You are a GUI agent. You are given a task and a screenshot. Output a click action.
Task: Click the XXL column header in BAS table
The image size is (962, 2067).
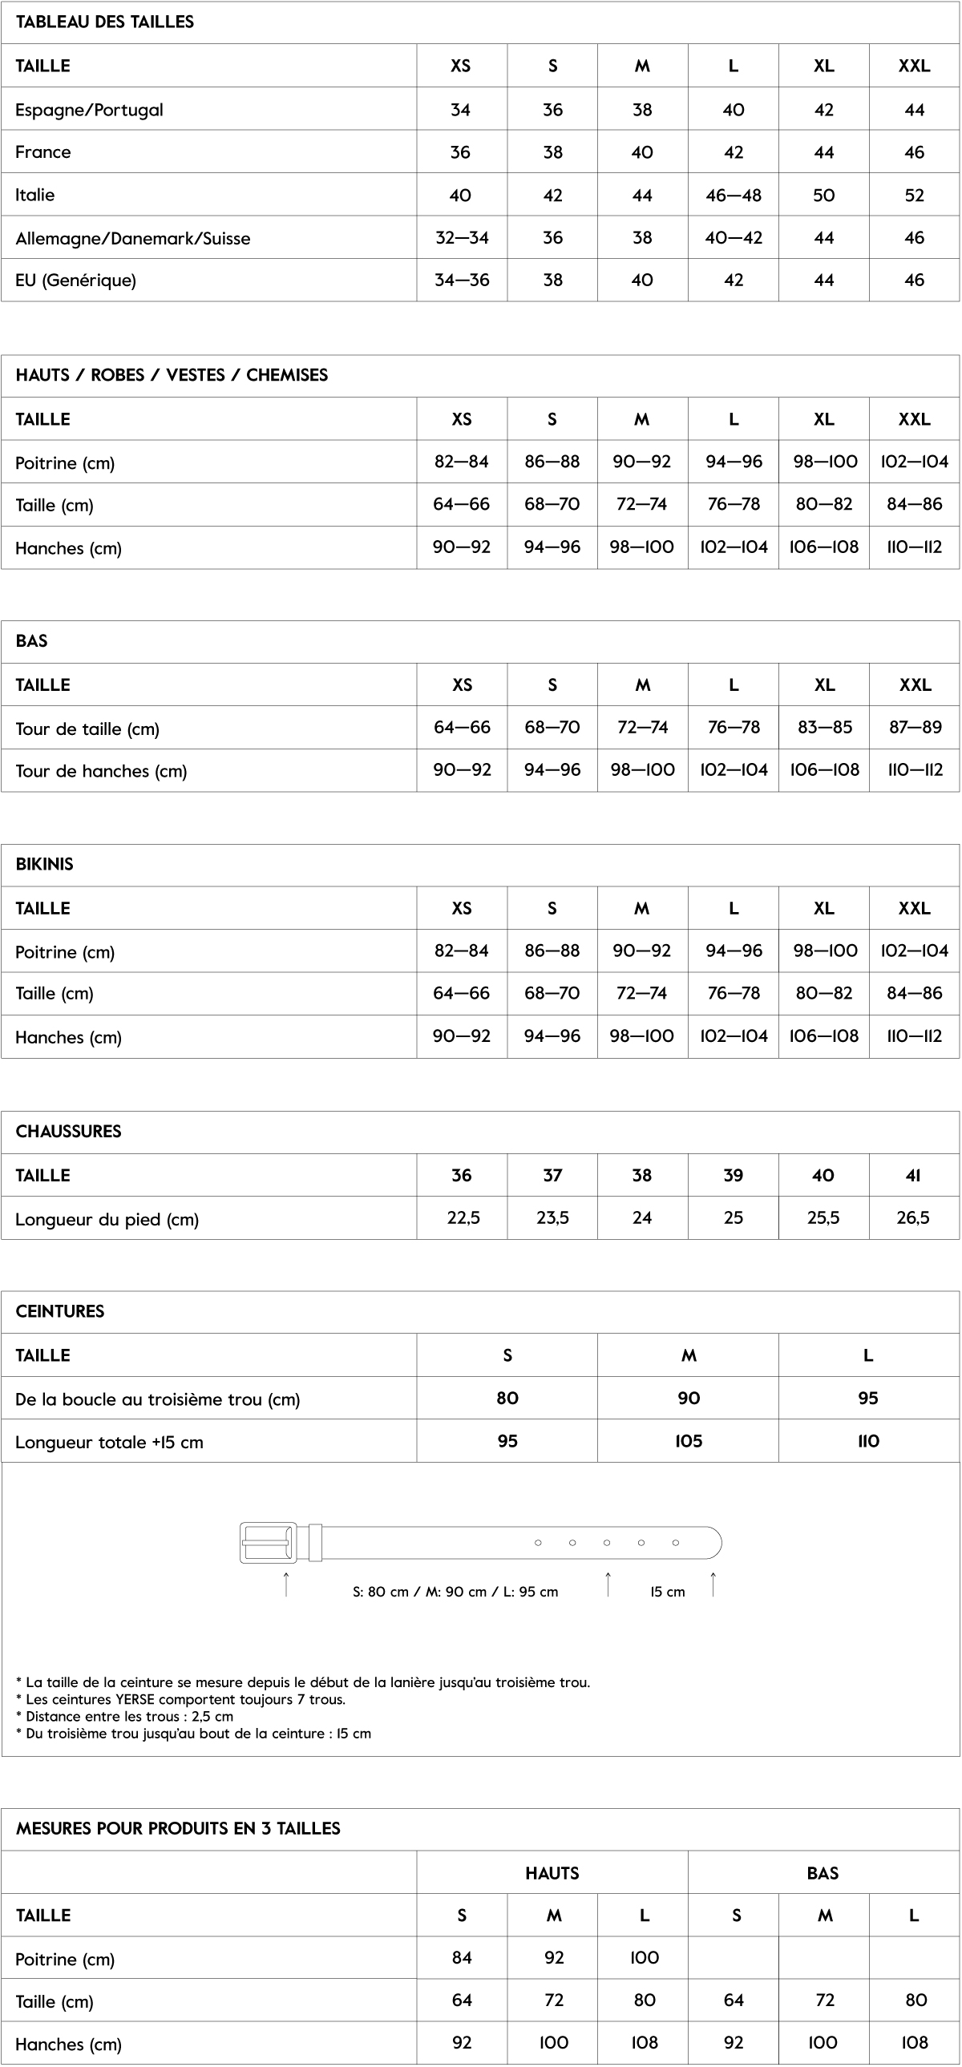tap(915, 685)
